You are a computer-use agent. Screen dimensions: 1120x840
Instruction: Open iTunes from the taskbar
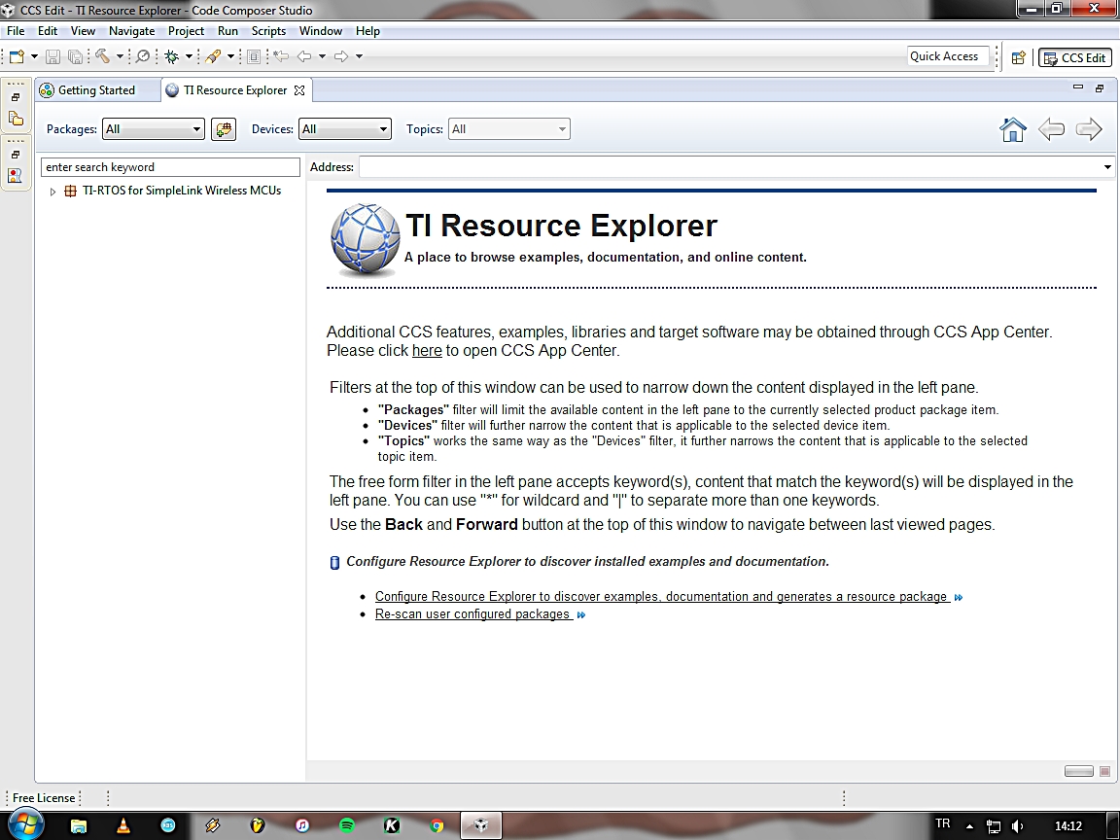[x=302, y=825]
